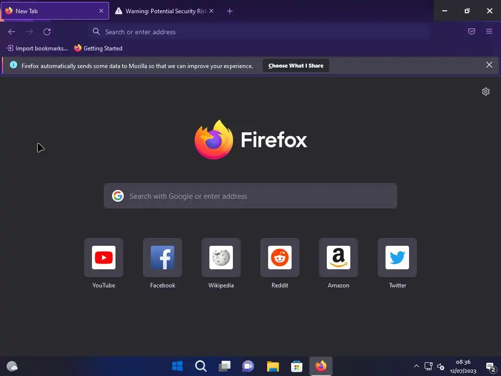Focus the Search with Google box
The width and height of the screenshot is (501, 376).
(x=250, y=196)
